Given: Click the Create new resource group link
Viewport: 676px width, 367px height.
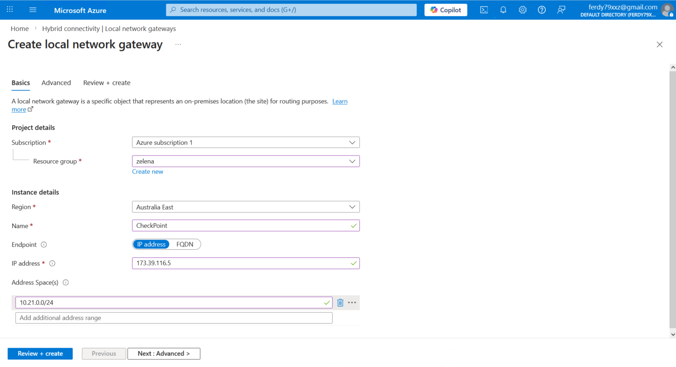Looking at the screenshot, I should point(148,171).
